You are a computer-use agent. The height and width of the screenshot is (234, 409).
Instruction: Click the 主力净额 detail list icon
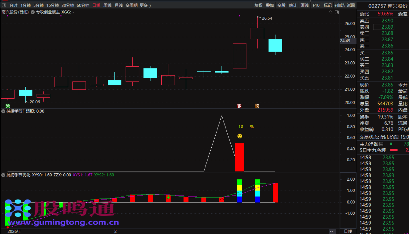pos(381,144)
